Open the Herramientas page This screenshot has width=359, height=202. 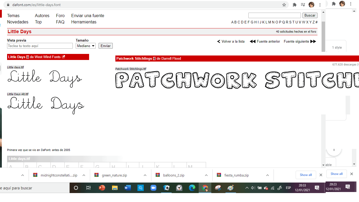coord(84,22)
